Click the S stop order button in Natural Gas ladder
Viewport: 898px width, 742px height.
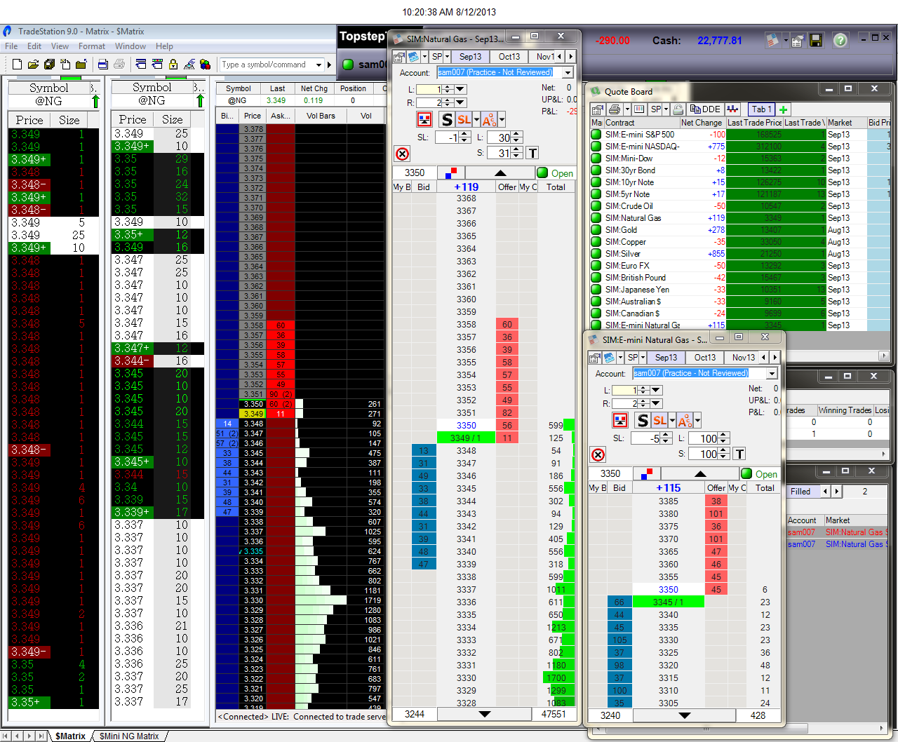point(447,119)
